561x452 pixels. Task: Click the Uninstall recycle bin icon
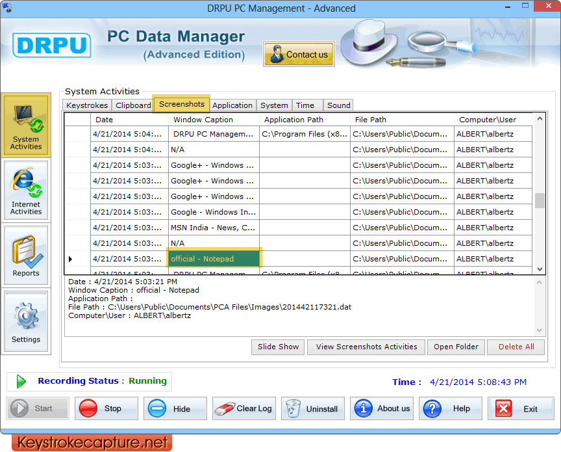coord(293,408)
